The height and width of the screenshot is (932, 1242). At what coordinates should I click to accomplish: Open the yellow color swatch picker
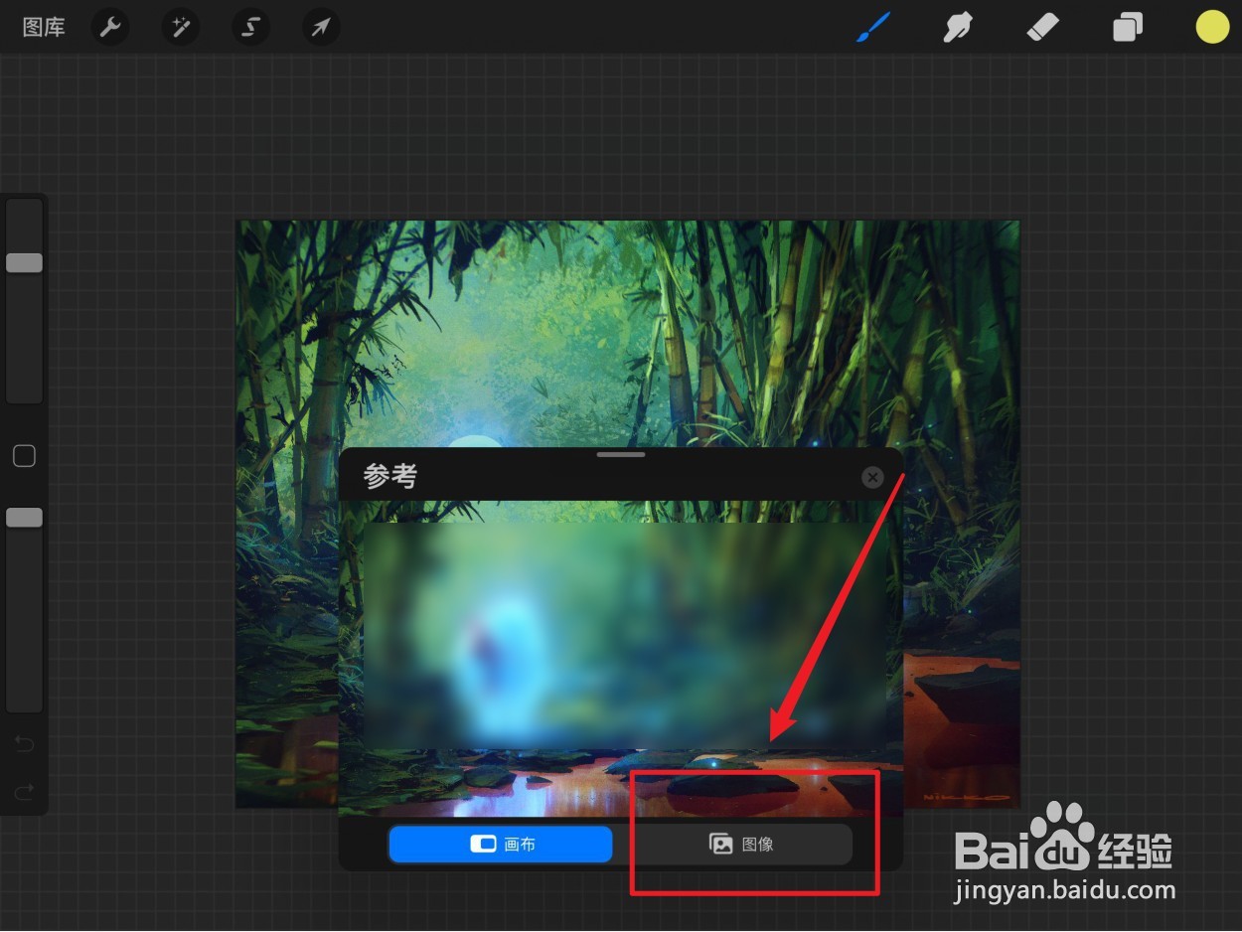(1212, 27)
